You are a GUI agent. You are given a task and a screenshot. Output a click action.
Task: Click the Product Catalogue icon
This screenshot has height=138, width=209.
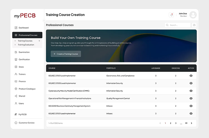pyautogui.click(x=16, y=89)
